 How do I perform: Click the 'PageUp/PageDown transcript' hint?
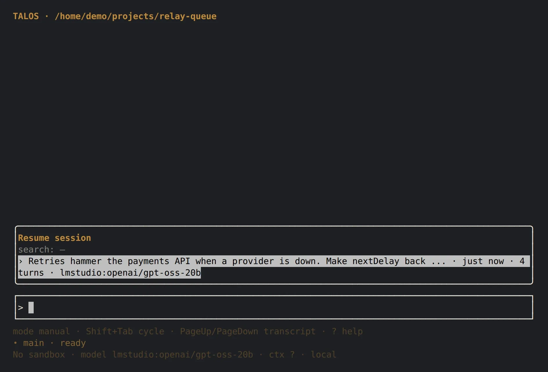[248, 331]
